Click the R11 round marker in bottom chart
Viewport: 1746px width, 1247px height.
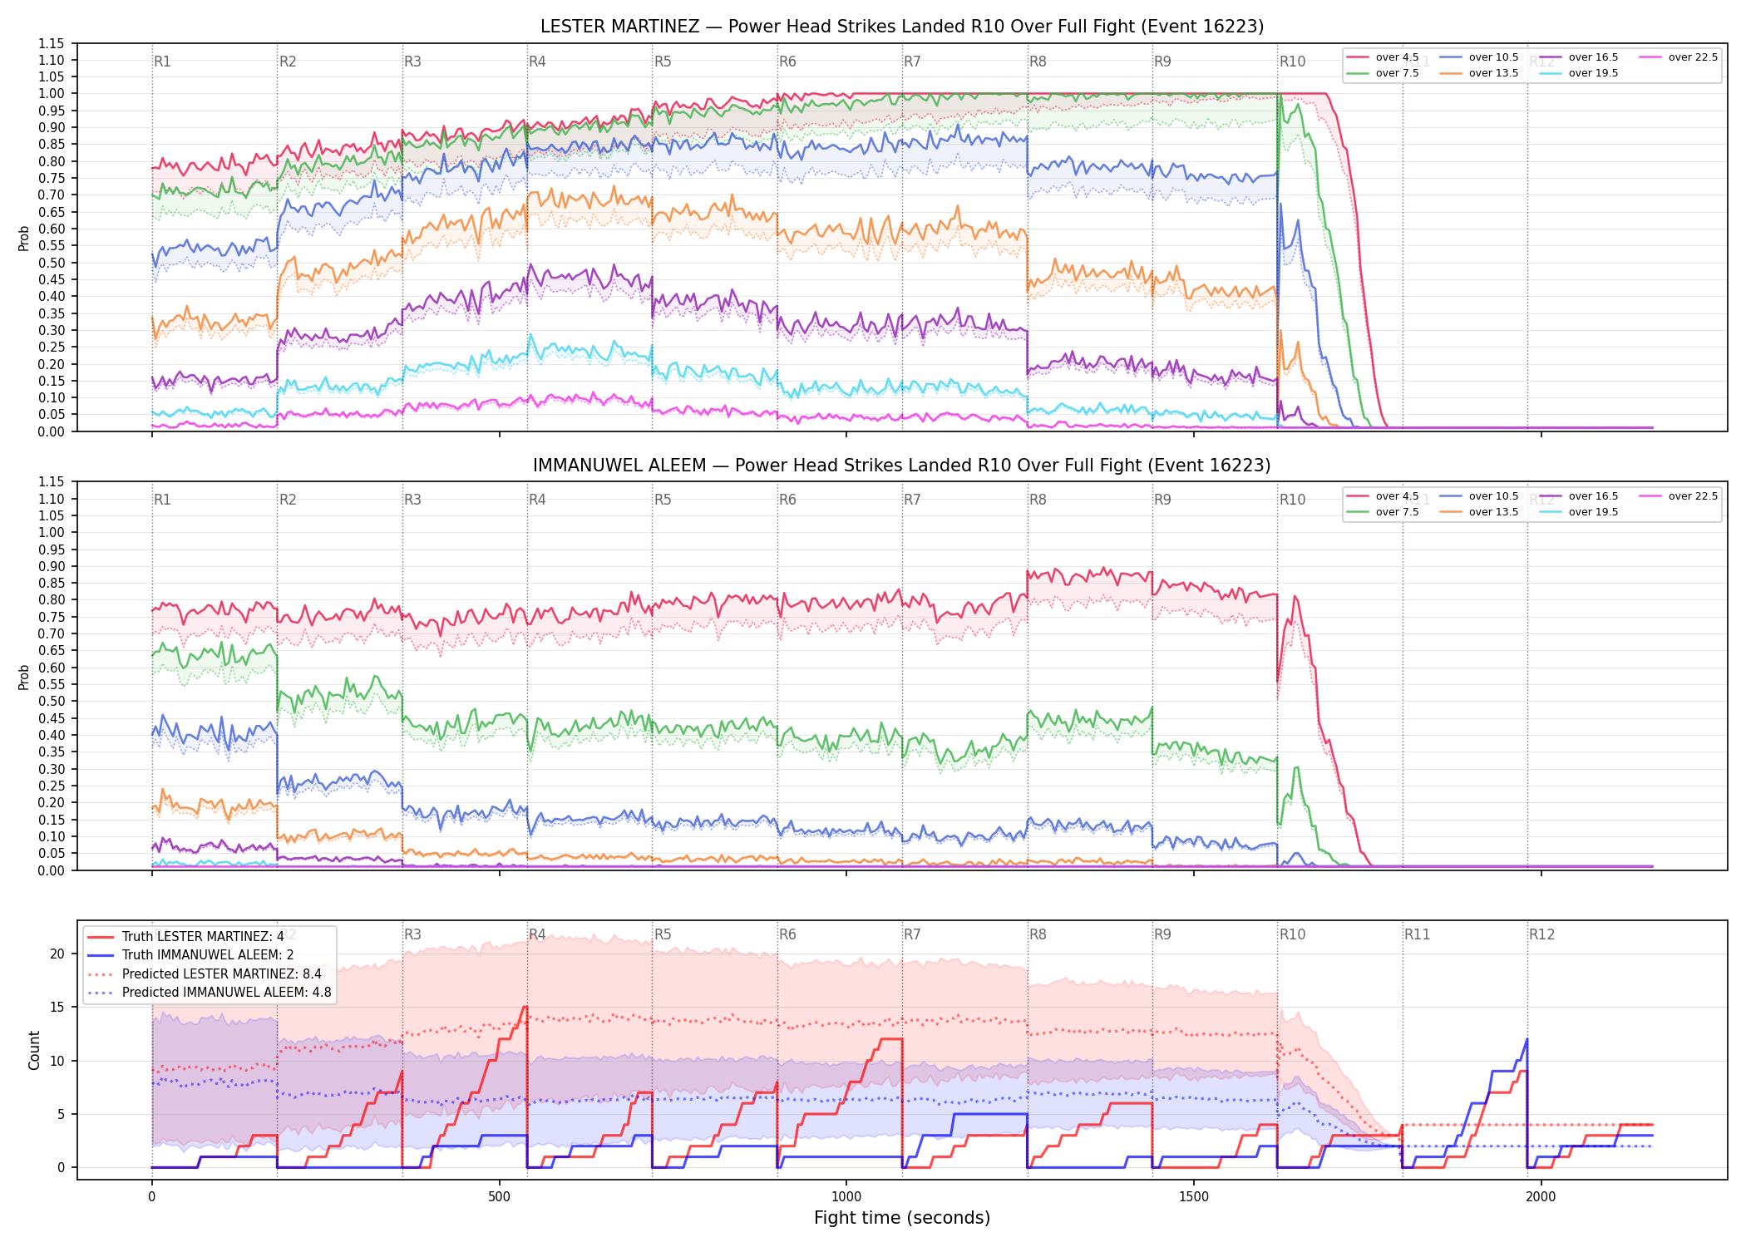[1418, 934]
